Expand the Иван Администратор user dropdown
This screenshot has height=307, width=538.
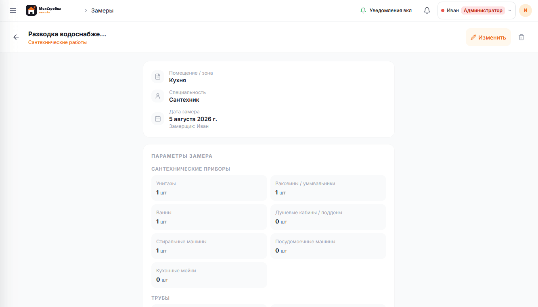[477, 10]
